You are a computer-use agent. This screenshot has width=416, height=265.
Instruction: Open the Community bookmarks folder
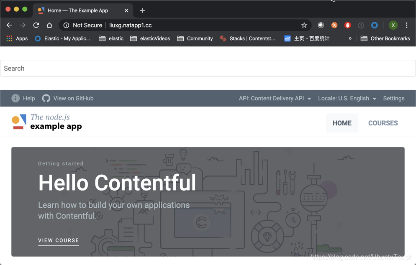click(195, 38)
